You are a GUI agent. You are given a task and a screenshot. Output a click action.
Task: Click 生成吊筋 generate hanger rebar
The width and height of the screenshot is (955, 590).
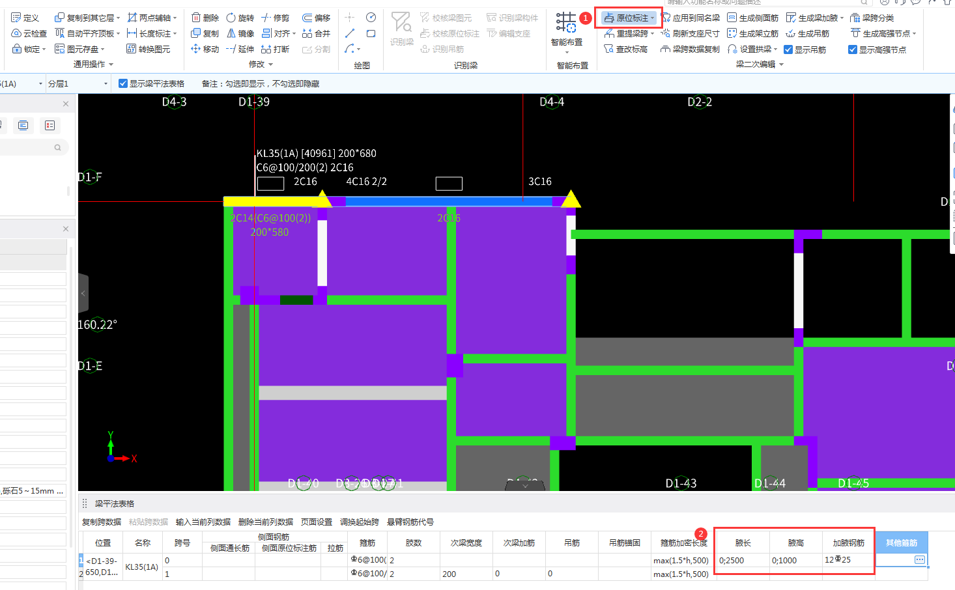coord(808,33)
